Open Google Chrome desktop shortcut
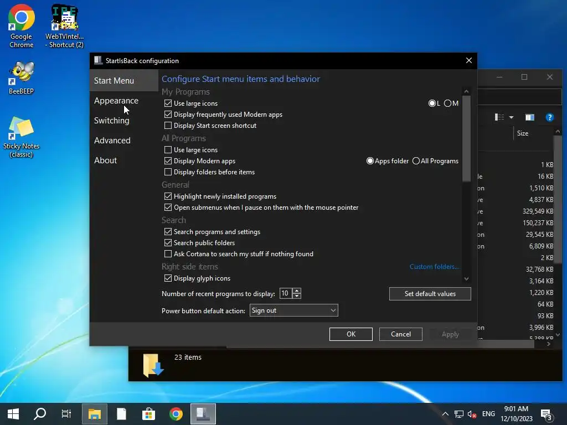 22,27
